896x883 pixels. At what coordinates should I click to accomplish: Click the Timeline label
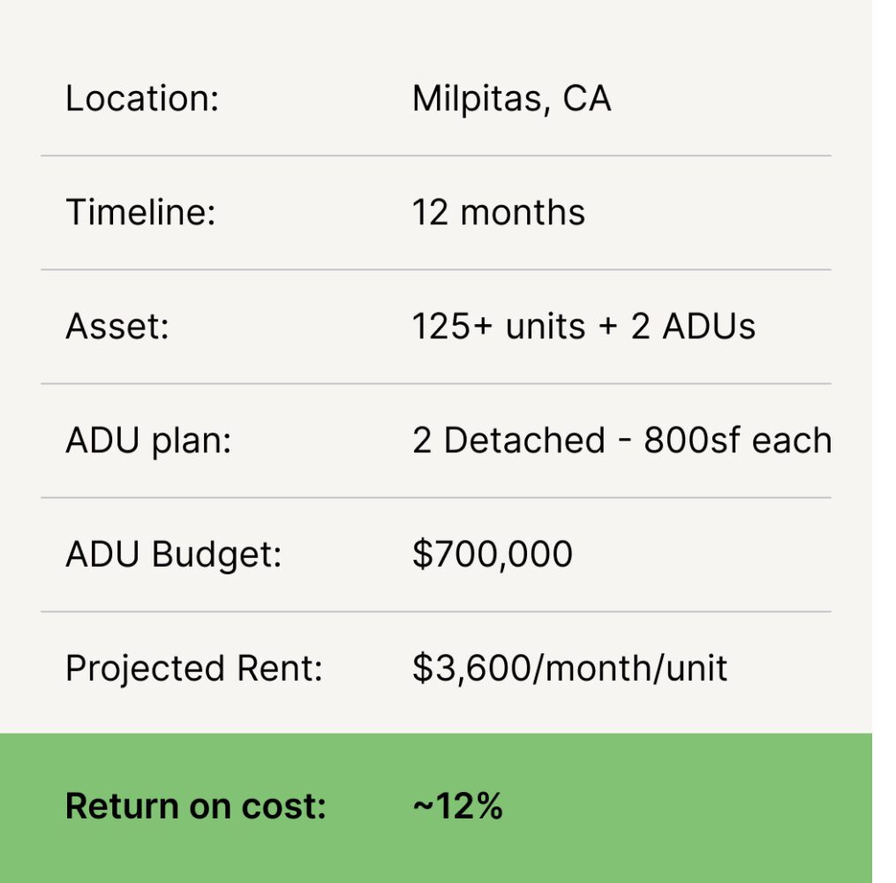[140, 212]
